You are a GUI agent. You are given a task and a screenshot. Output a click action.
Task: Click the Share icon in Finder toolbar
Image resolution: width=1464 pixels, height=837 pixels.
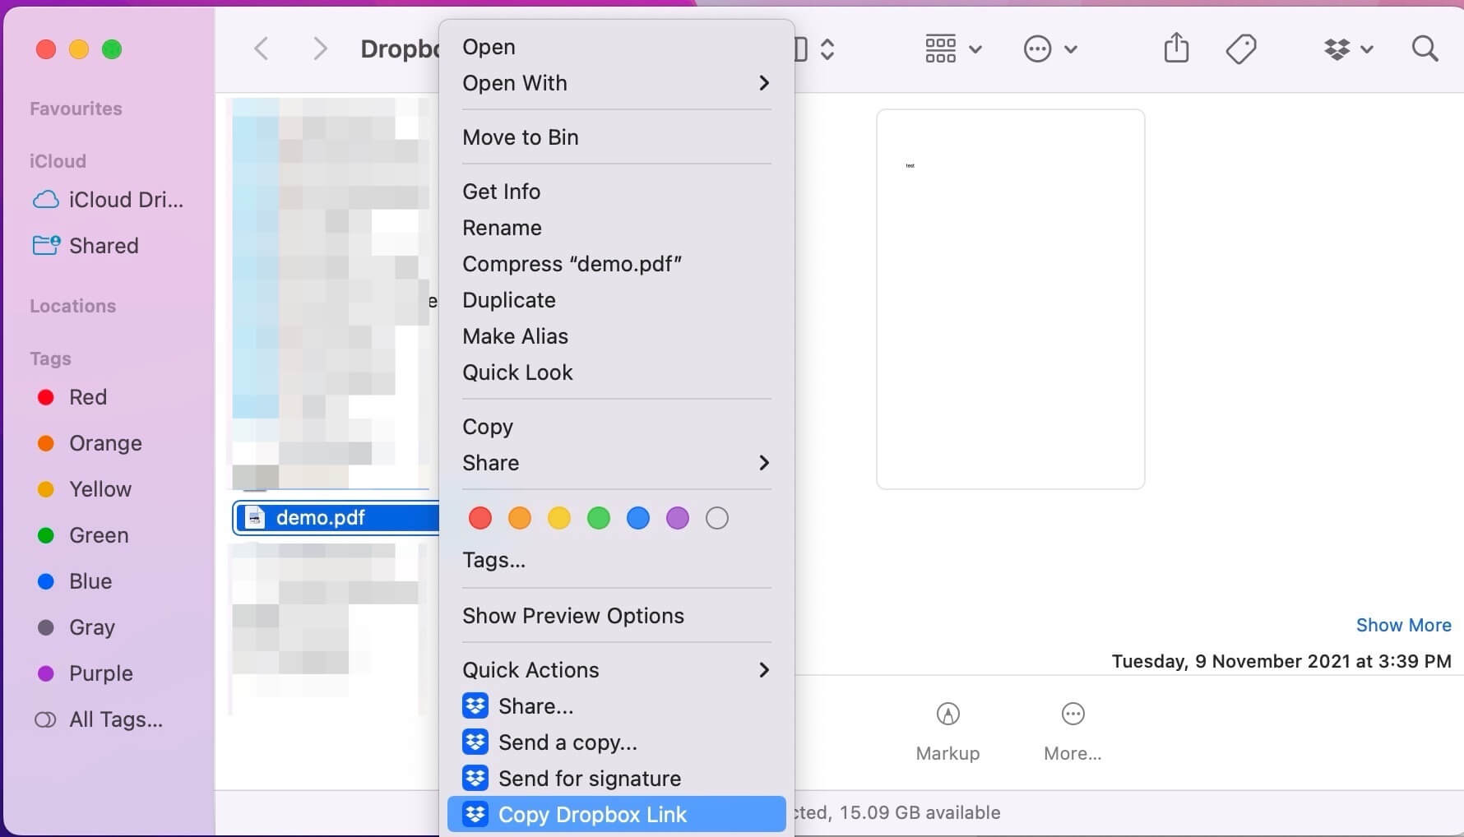[1176, 49]
